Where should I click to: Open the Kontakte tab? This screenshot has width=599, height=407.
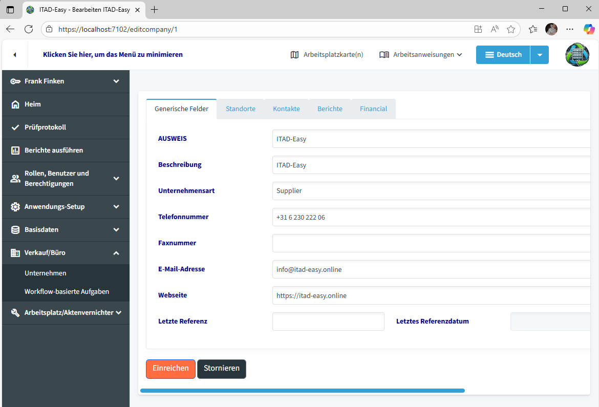pyautogui.click(x=287, y=109)
